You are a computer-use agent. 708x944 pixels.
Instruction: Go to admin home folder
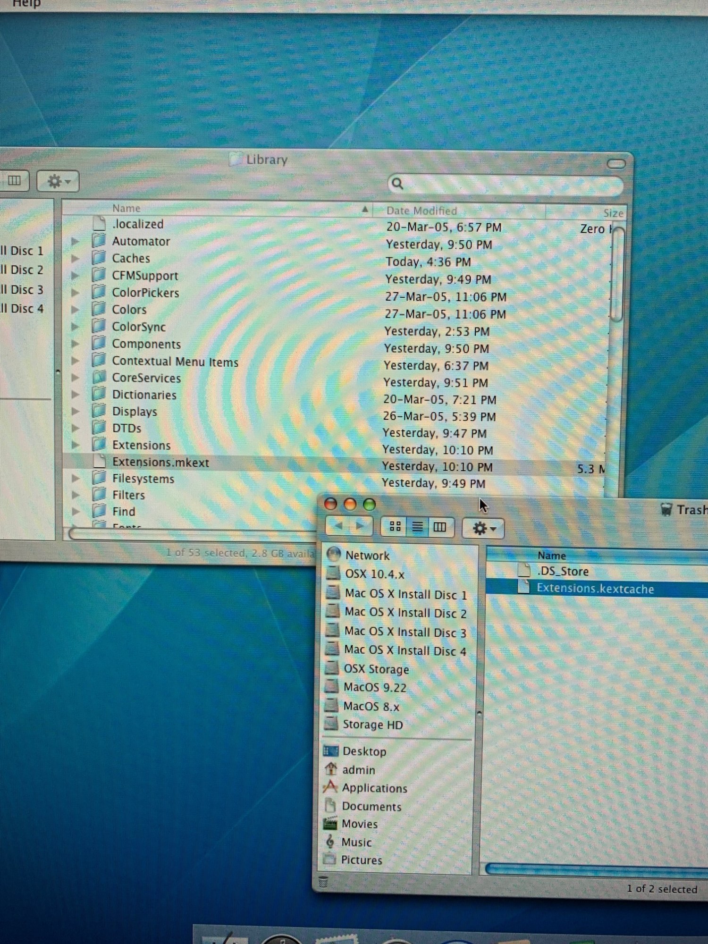click(349, 770)
